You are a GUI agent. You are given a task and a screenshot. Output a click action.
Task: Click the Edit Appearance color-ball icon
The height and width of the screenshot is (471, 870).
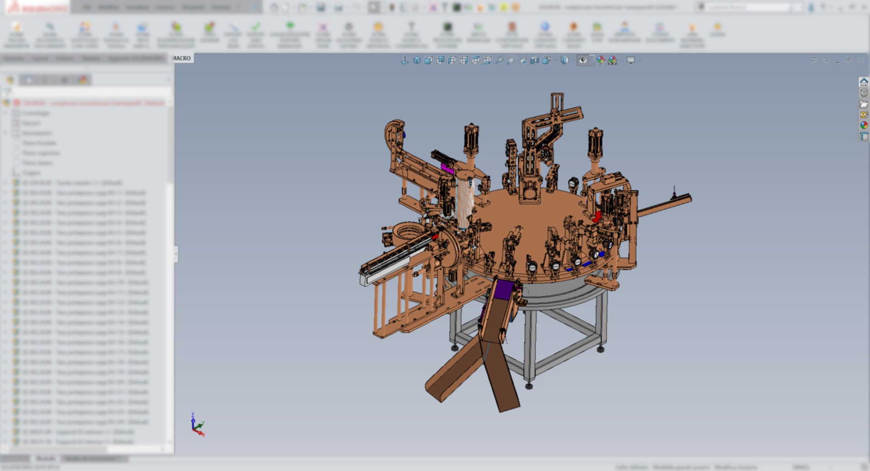601,60
